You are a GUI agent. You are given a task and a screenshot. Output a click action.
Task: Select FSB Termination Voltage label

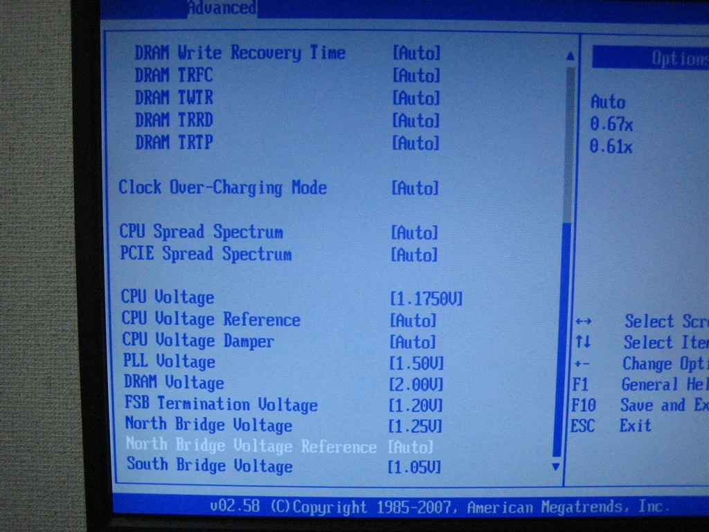click(x=221, y=404)
